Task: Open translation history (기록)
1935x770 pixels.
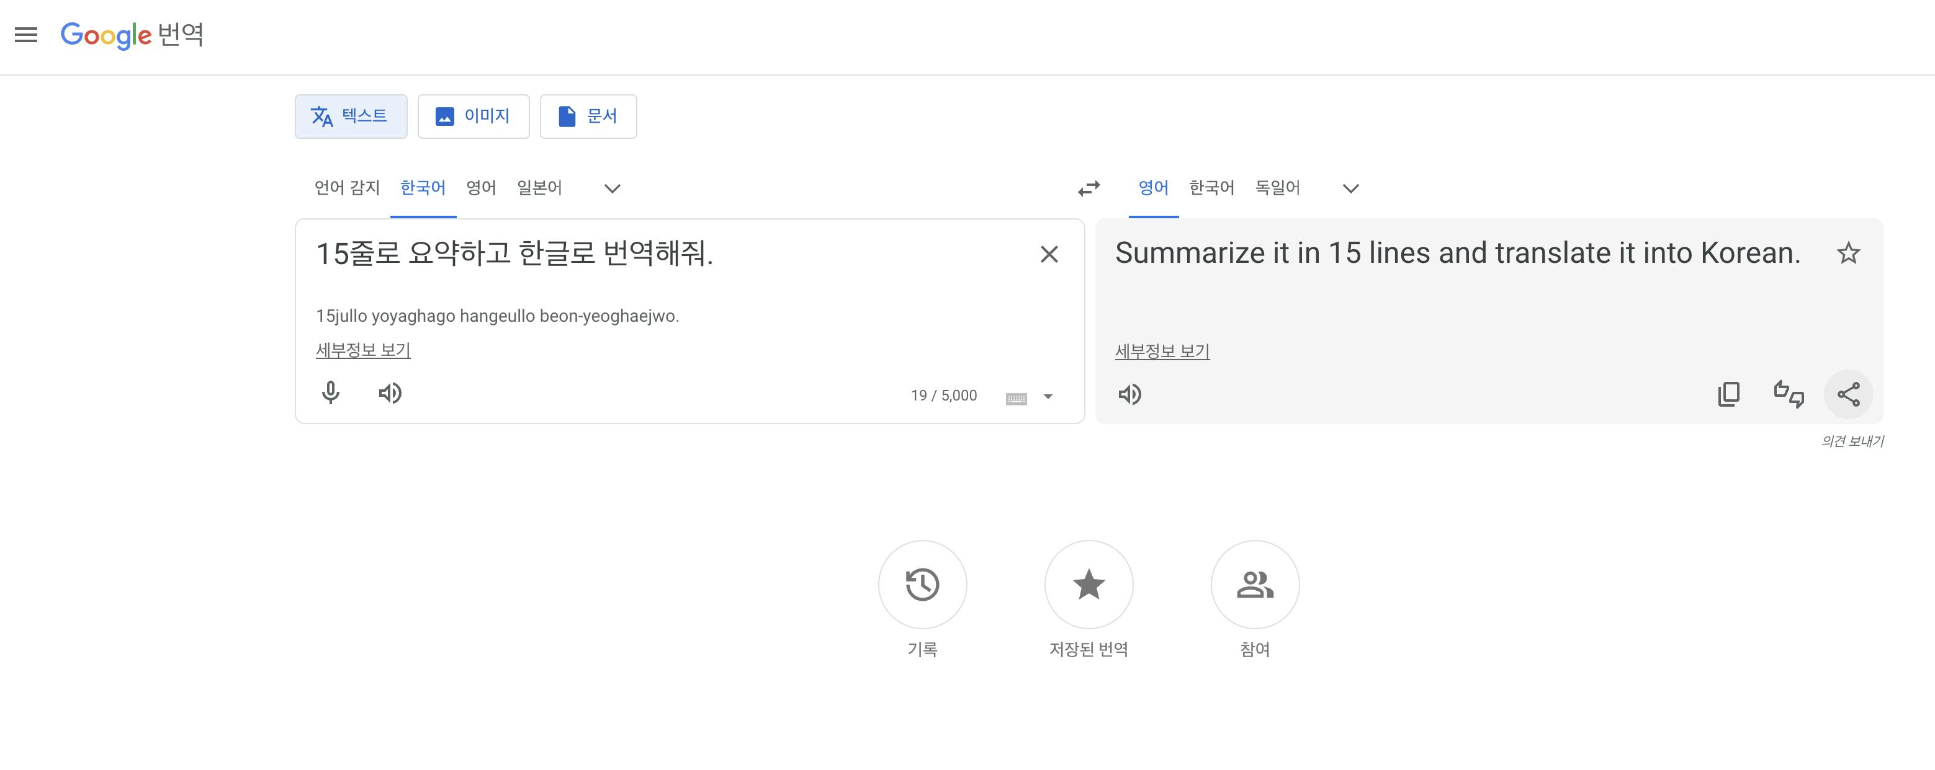Action: pos(922,585)
